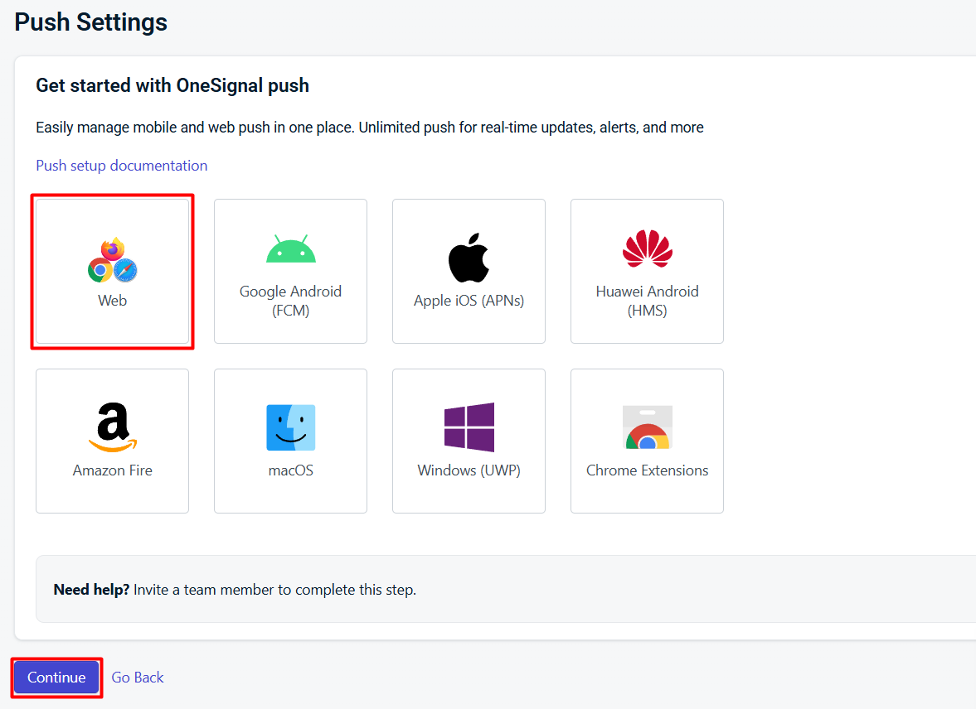Viewport: 976px width, 709px height.
Task: Click the 'Chrome Extensions' label
Action: point(648,470)
